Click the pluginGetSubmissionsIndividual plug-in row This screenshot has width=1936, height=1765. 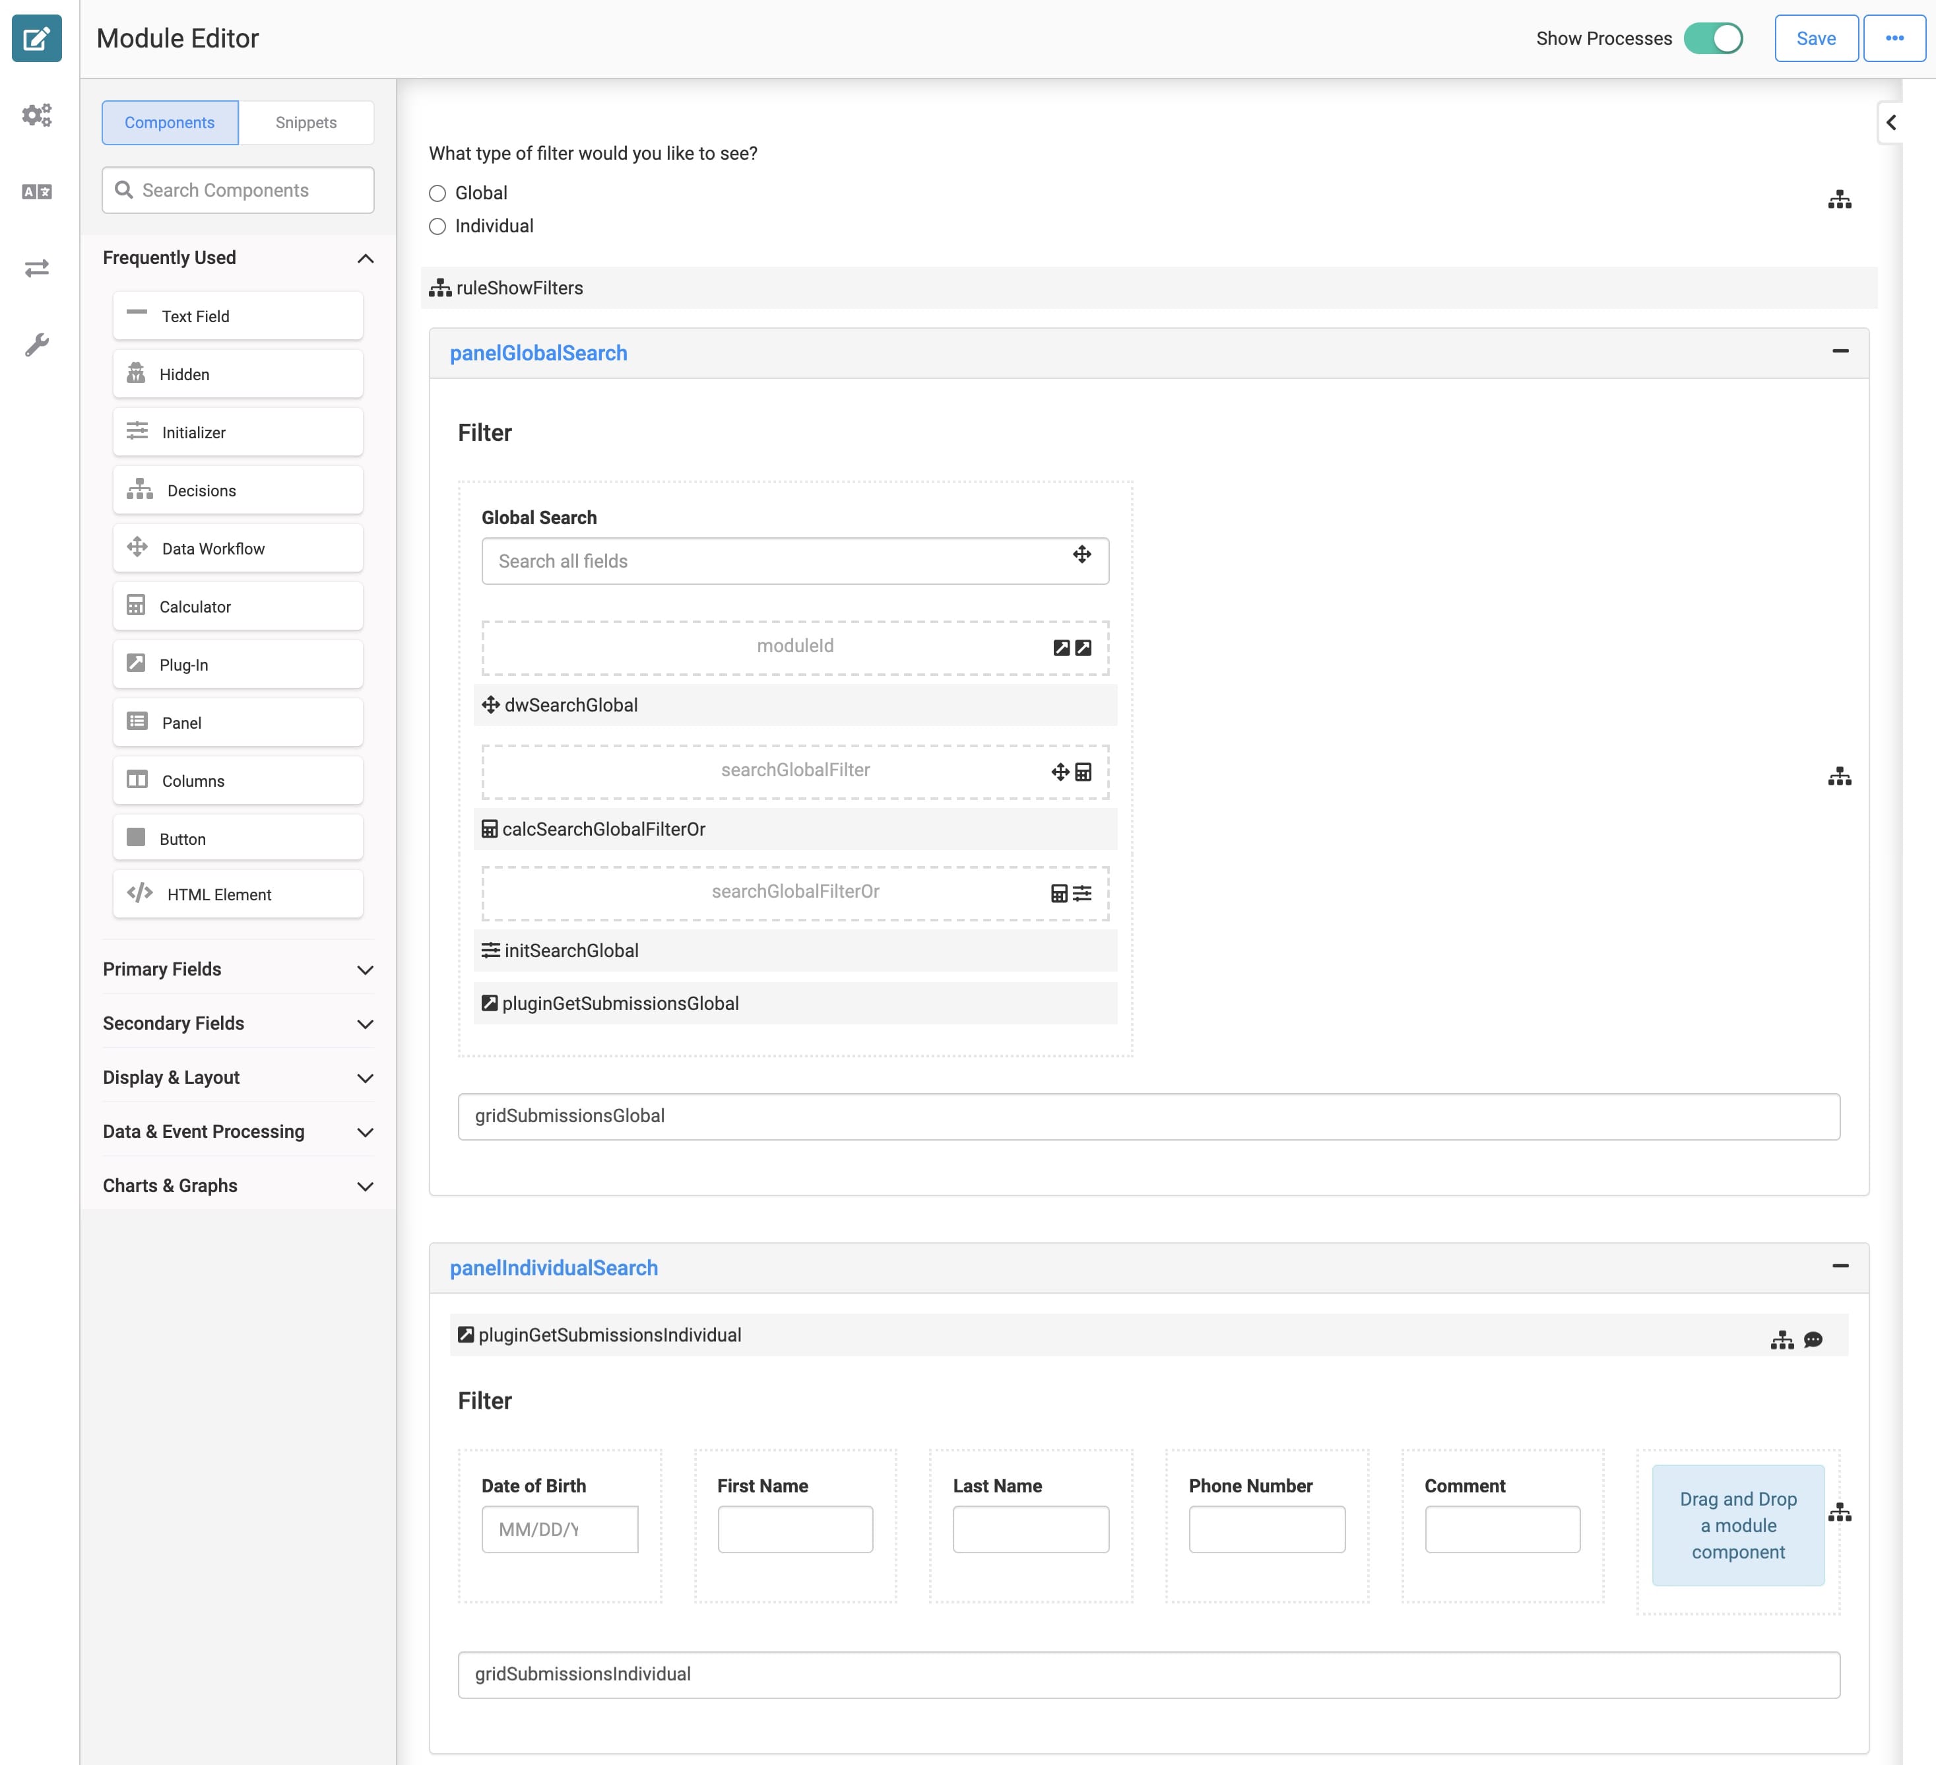tap(1149, 1335)
